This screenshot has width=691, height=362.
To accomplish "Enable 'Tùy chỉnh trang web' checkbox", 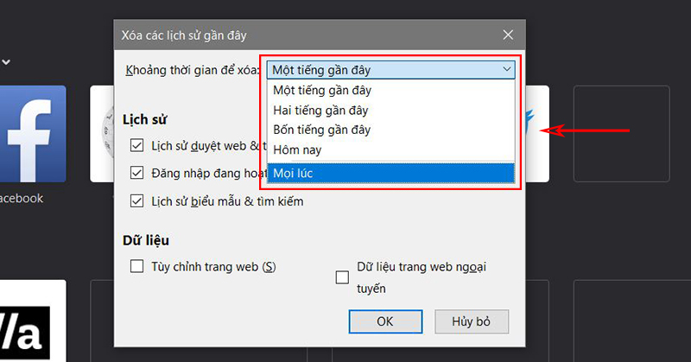I will 137,266.
